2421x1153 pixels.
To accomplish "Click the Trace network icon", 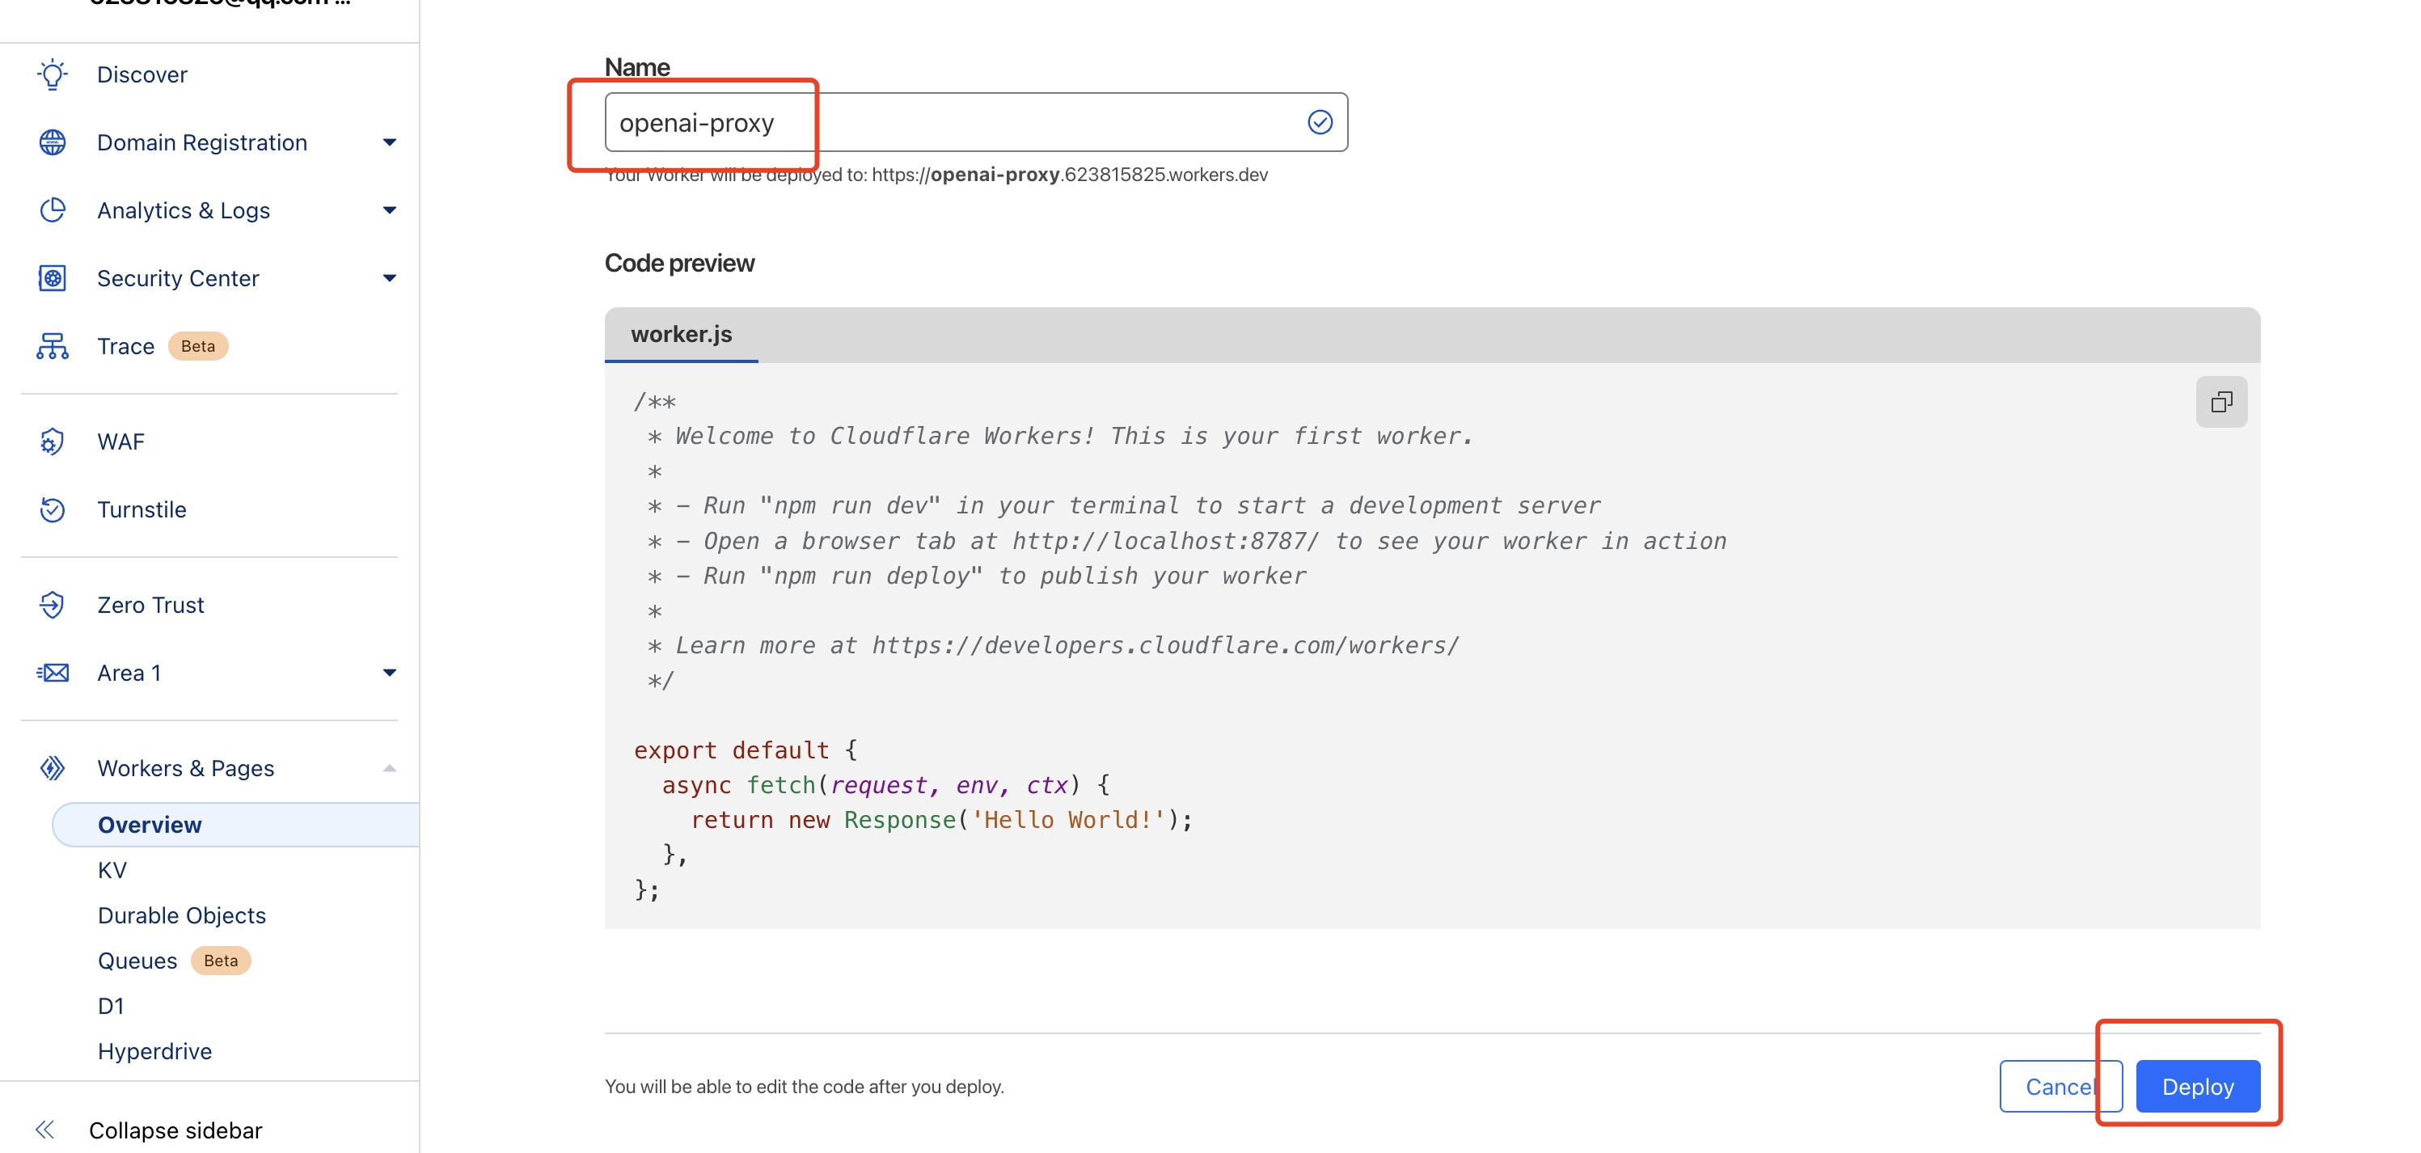I will pyautogui.click(x=53, y=346).
